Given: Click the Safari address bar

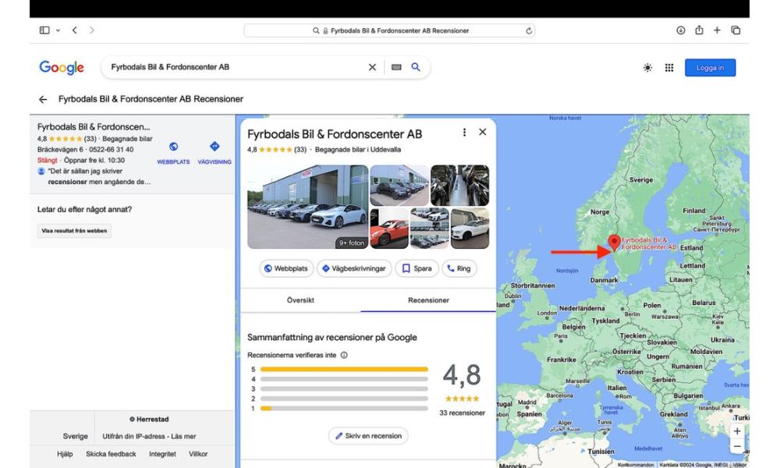Looking at the screenshot, I should pos(389,30).
